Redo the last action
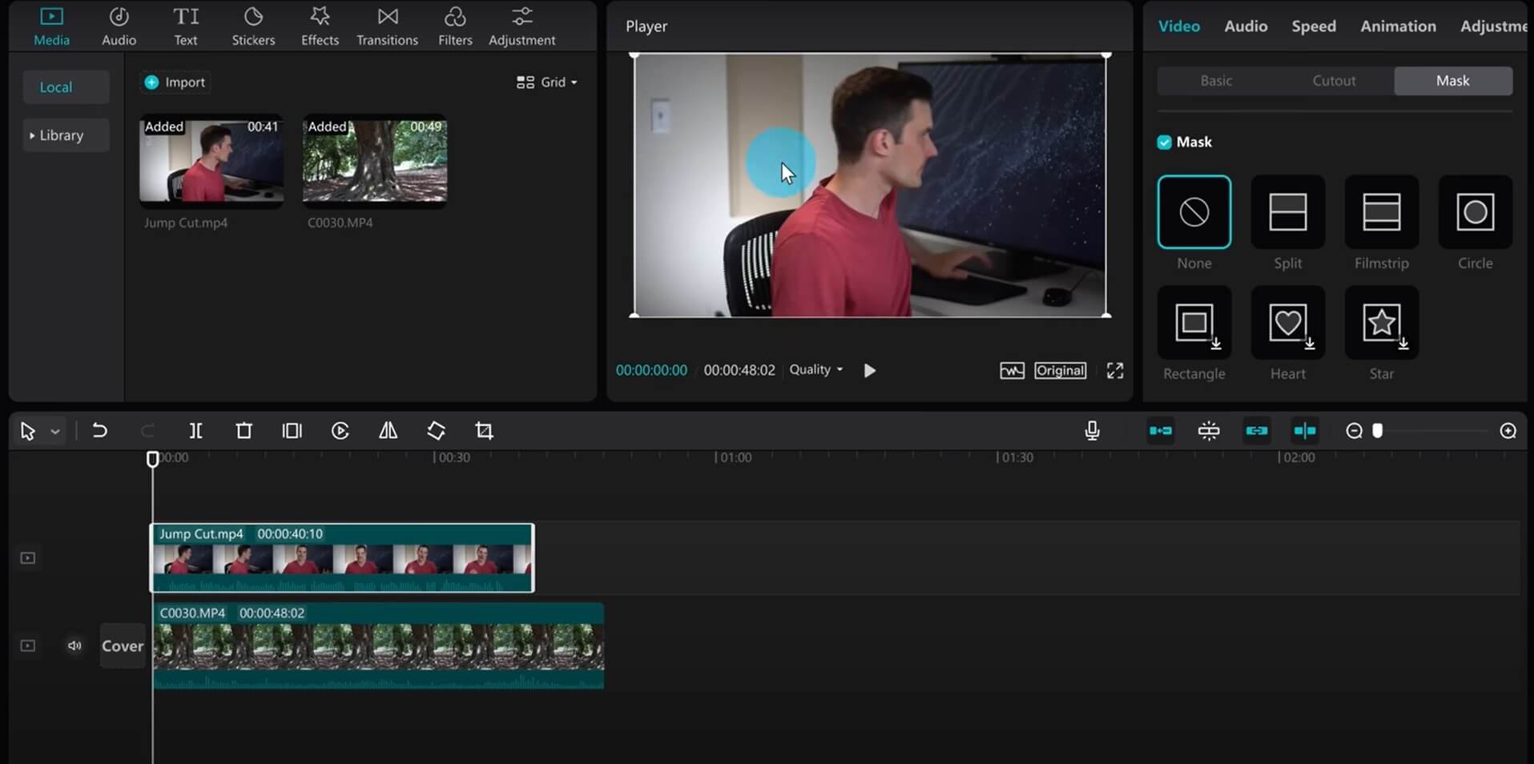Viewport: 1534px width, 764px height. pos(147,431)
